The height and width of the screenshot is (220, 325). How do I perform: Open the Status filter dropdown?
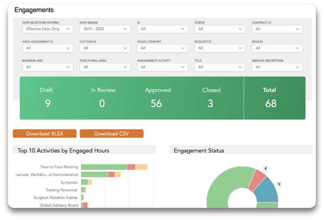220,29
